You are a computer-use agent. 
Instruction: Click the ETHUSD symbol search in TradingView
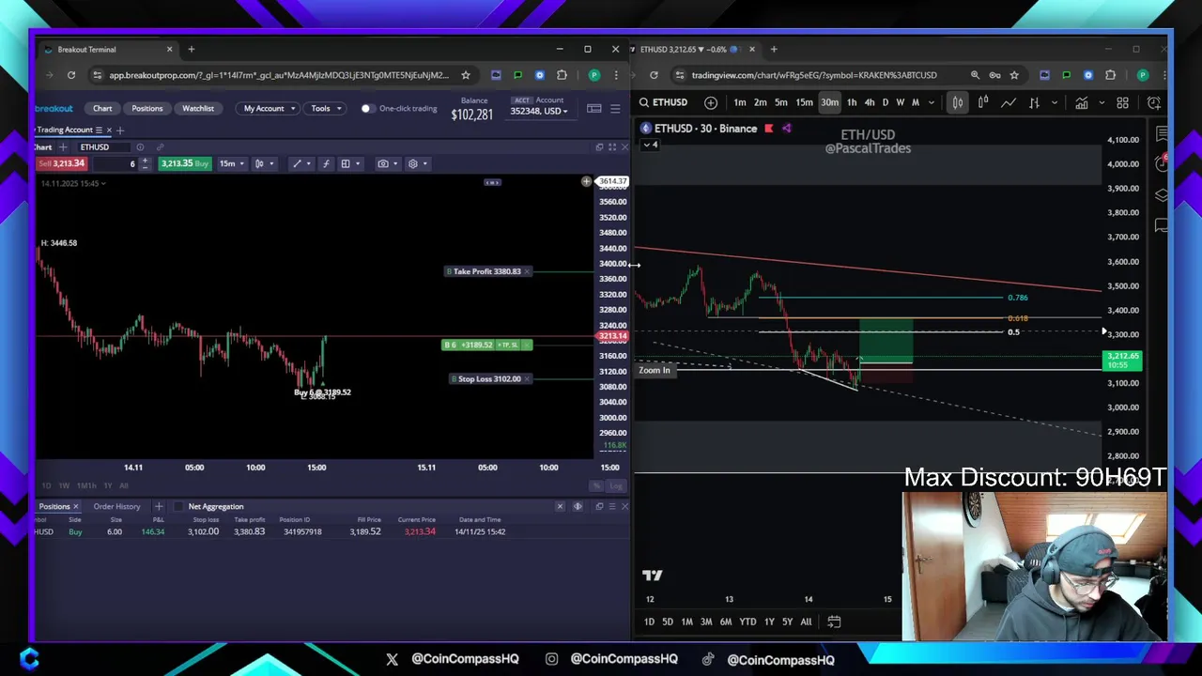point(664,102)
